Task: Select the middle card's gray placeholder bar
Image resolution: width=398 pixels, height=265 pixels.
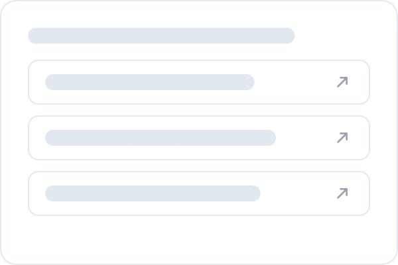Action: pos(160,138)
